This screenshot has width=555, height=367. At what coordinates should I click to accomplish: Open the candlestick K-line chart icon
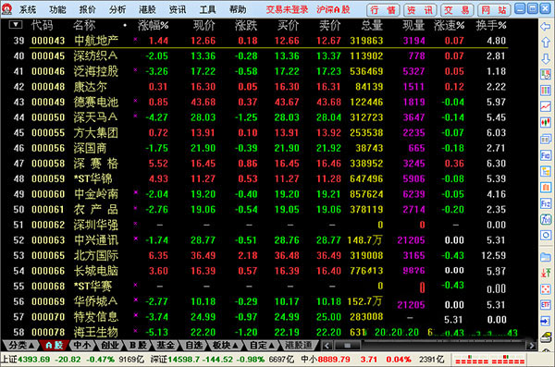point(546,122)
